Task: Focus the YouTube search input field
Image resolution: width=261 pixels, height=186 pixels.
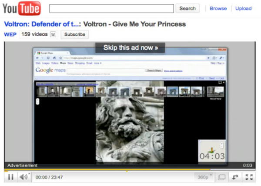Action: pos(111,9)
